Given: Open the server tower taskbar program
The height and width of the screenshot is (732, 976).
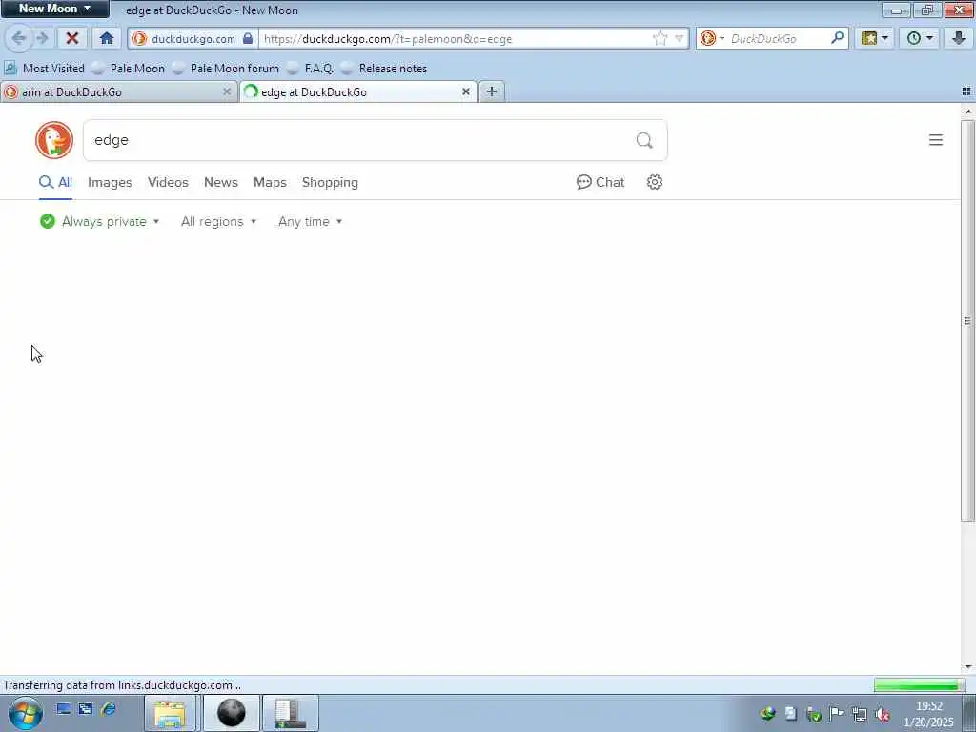Looking at the screenshot, I should click(290, 713).
